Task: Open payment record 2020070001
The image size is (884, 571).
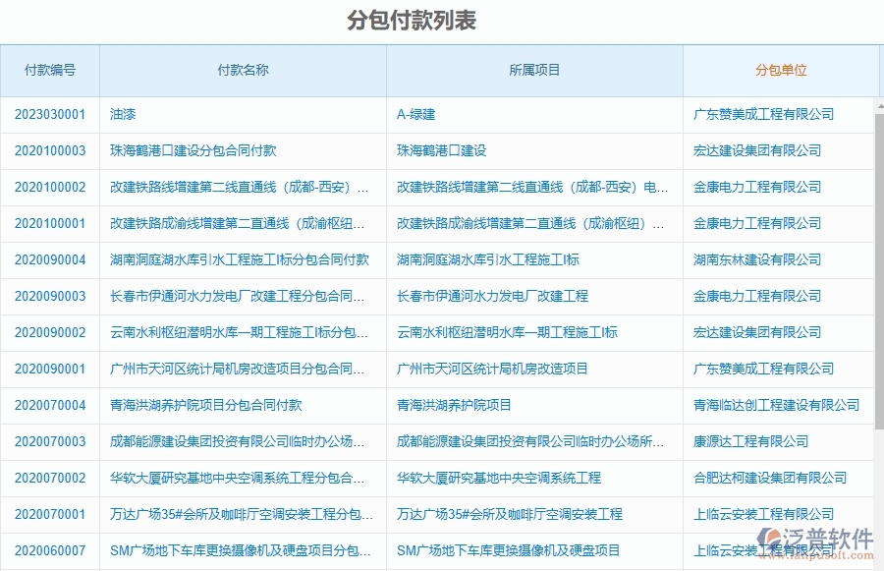Action: pyautogui.click(x=48, y=514)
